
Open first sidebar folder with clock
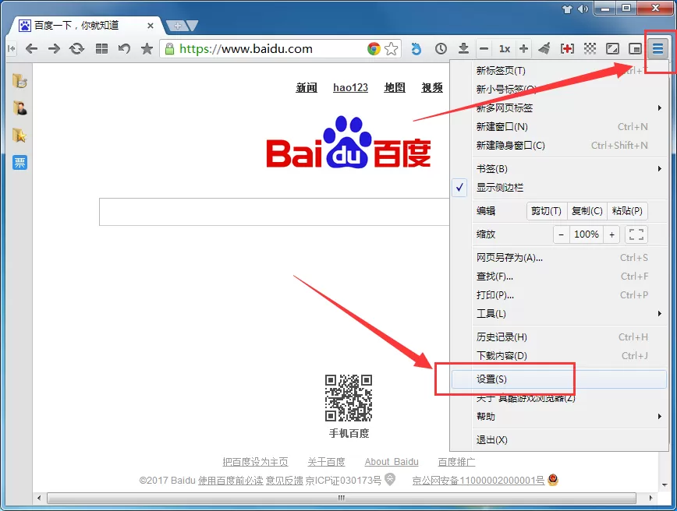pyautogui.click(x=19, y=81)
